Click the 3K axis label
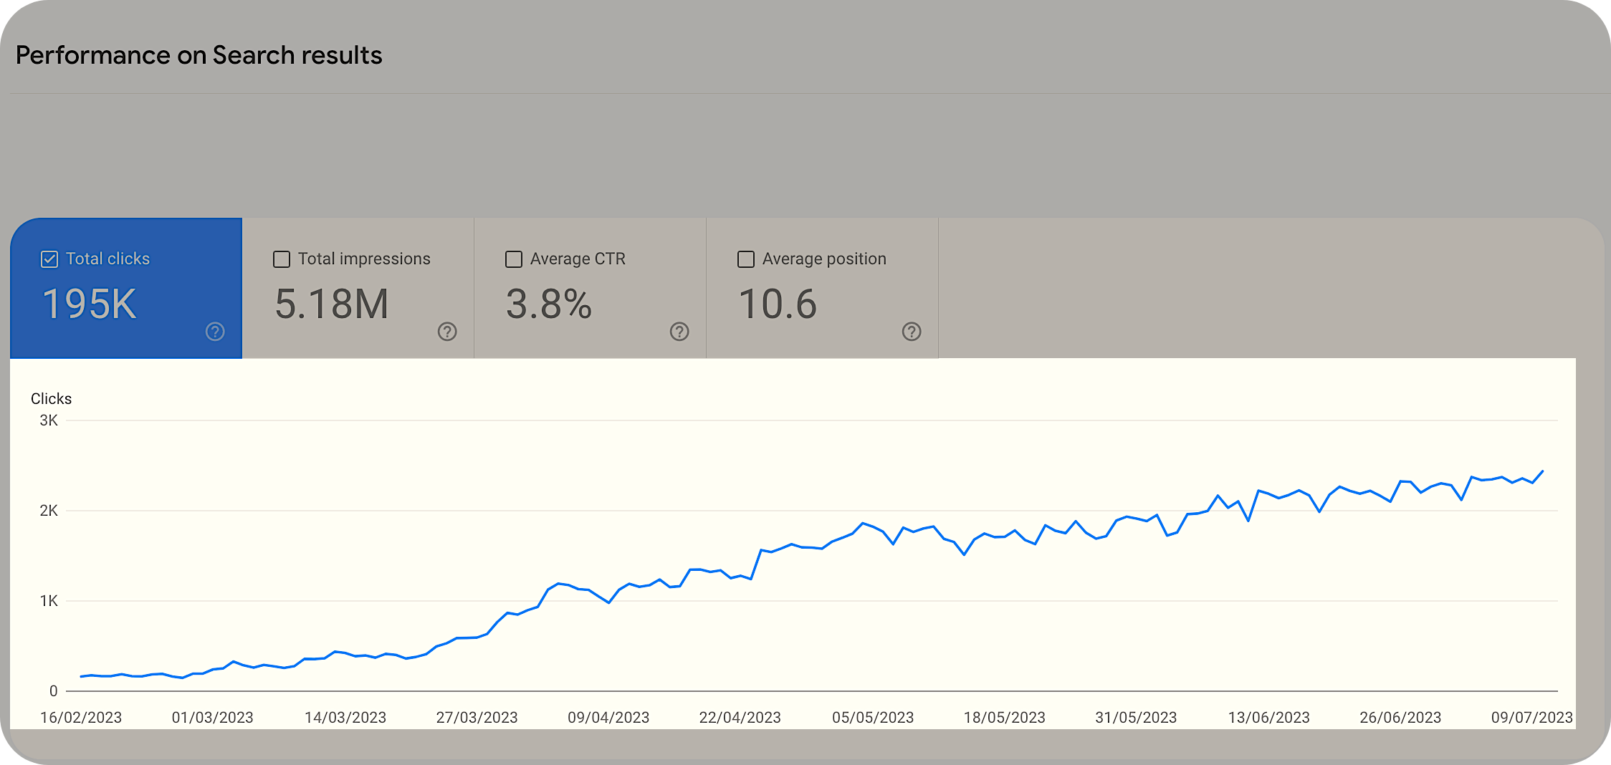The width and height of the screenshot is (1611, 765). click(x=49, y=420)
